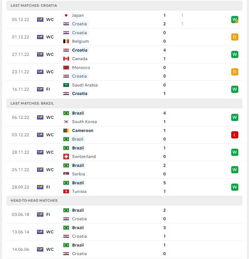Click the Switzerland flag icon
249x259 pixels.
coord(66,157)
